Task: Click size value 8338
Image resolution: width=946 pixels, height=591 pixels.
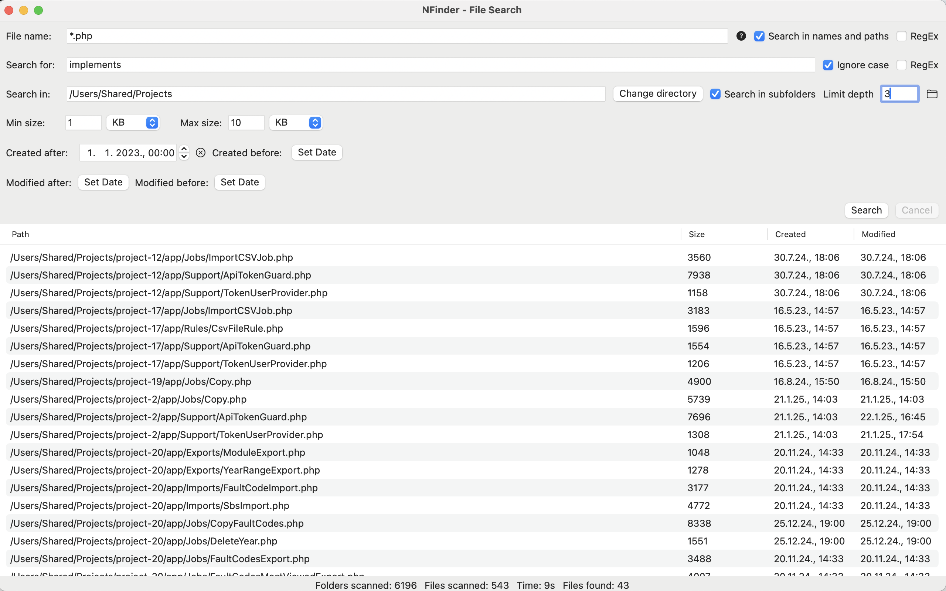Action: (699, 523)
